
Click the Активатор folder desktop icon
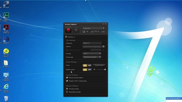pyautogui.click(x=6, y=64)
